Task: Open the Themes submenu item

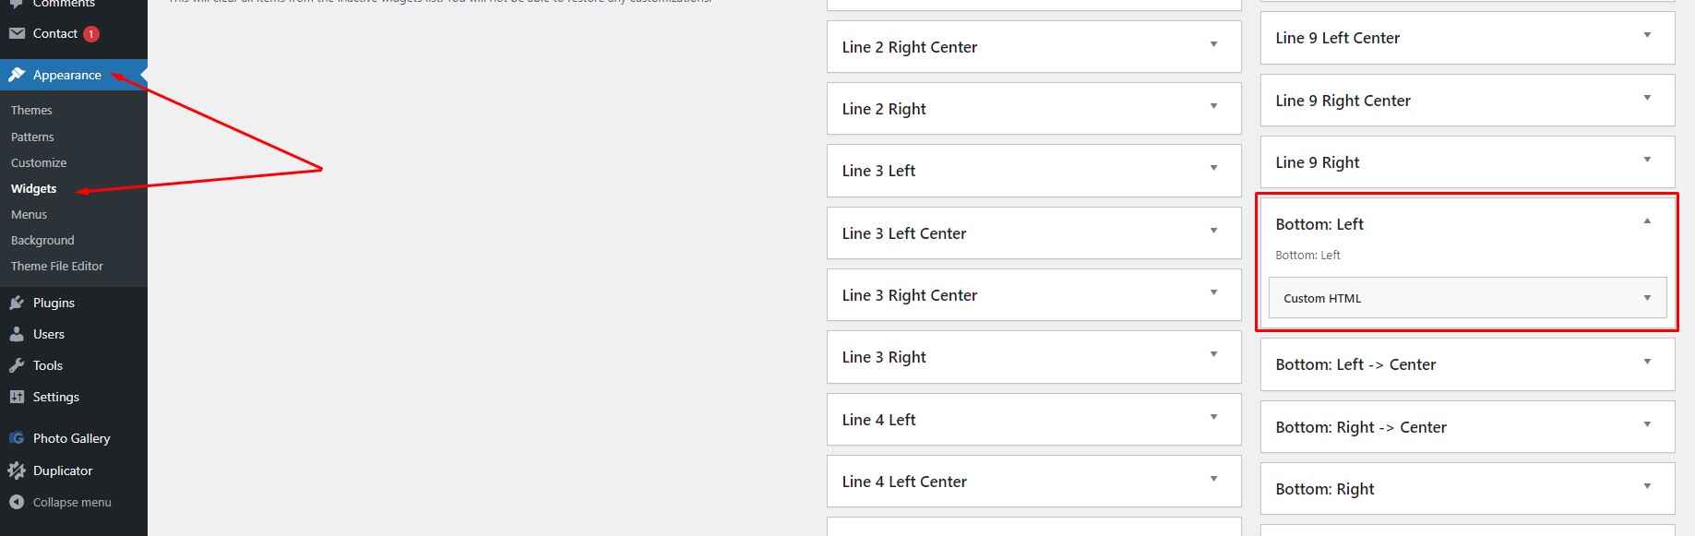Action: pyautogui.click(x=31, y=110)
